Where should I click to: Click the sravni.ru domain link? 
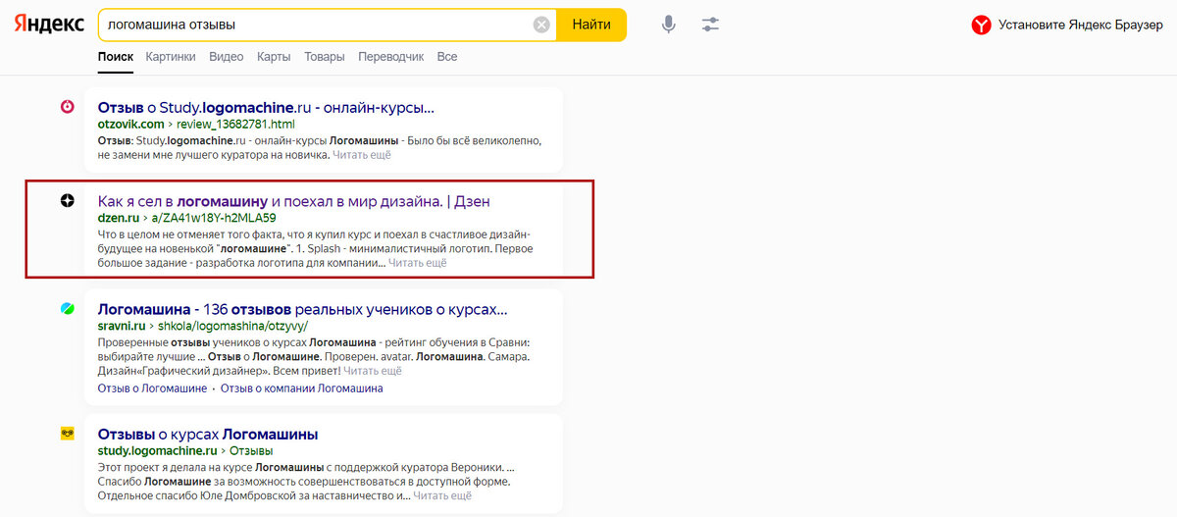coord(124,326)
